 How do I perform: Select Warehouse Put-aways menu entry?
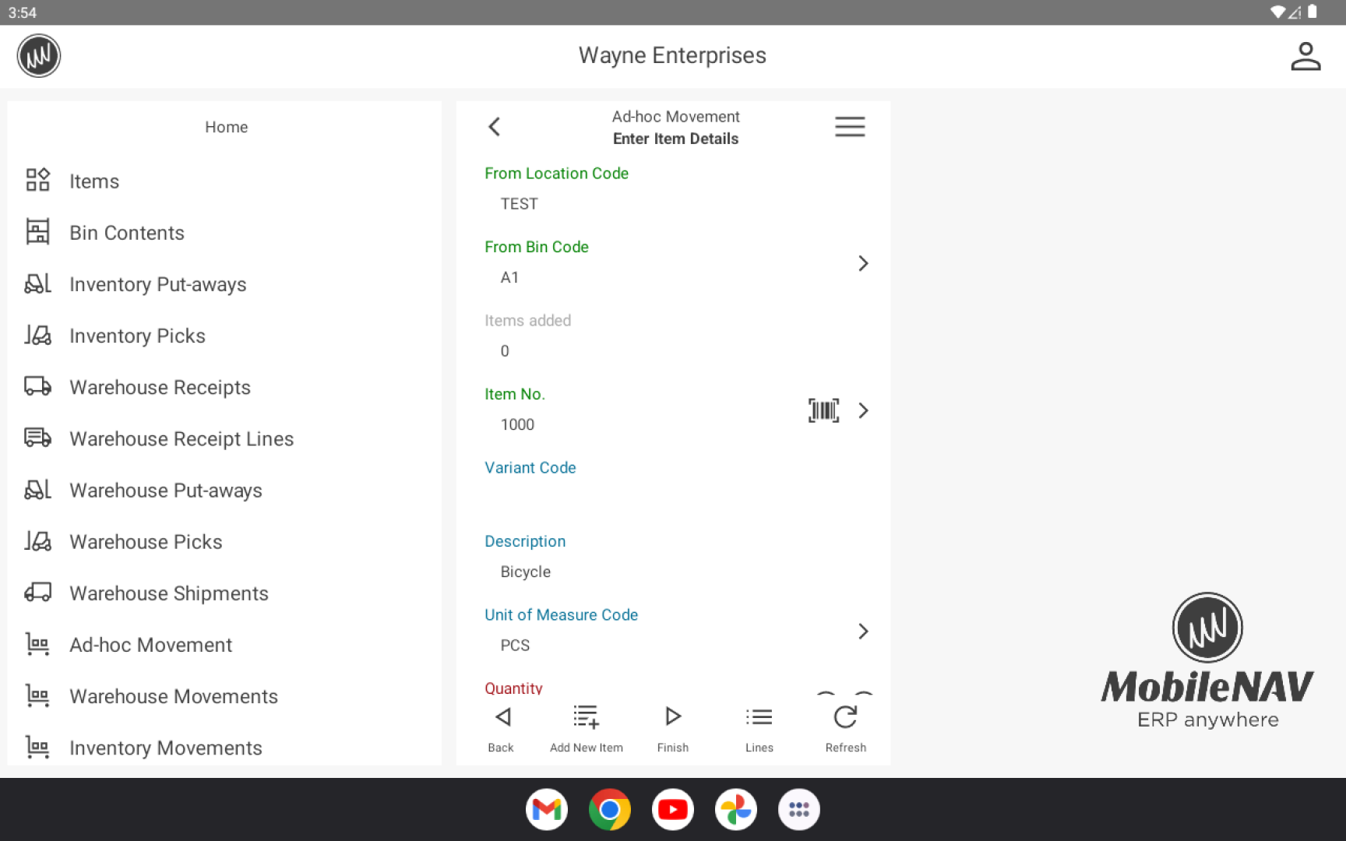coord(224,489)
